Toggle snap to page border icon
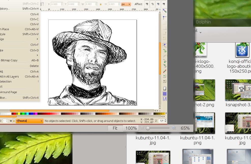The image size is (251, 164). pyautogui.click(x=165, y=88)
